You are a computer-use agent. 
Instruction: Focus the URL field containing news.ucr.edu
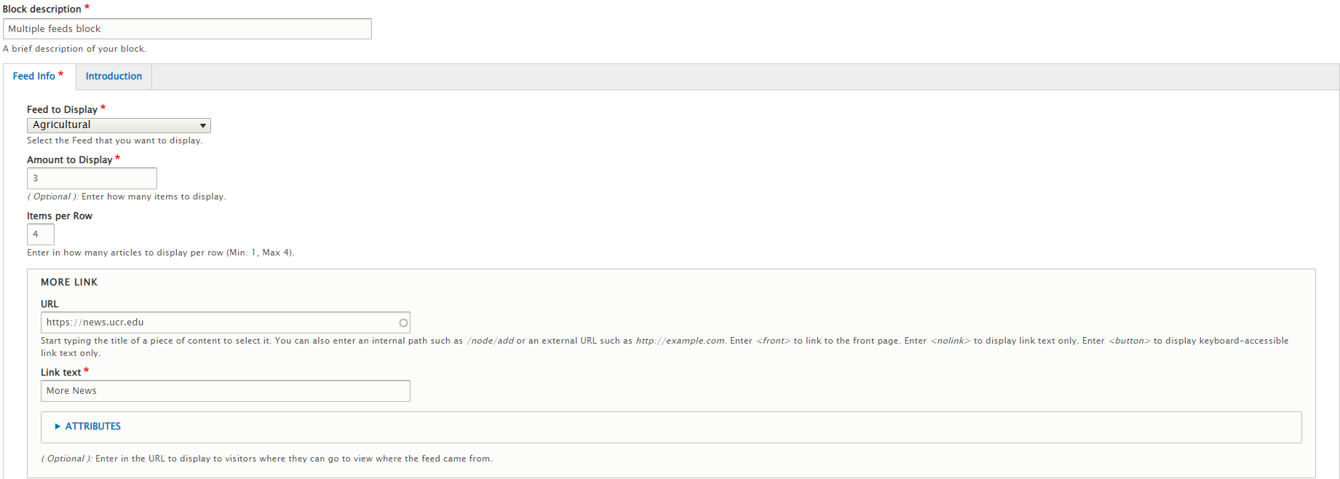click(x=218, y=322)
